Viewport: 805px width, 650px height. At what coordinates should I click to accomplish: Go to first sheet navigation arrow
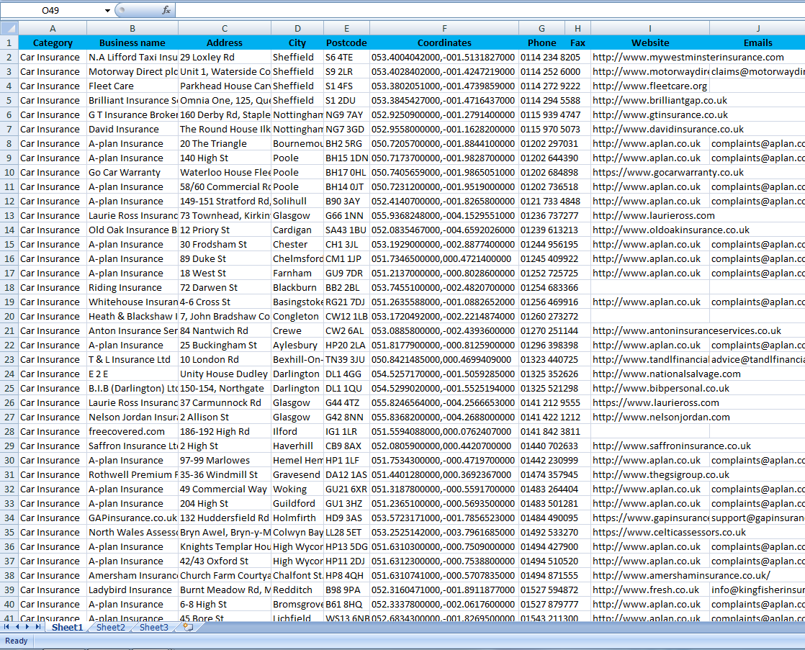click(6, 628)
